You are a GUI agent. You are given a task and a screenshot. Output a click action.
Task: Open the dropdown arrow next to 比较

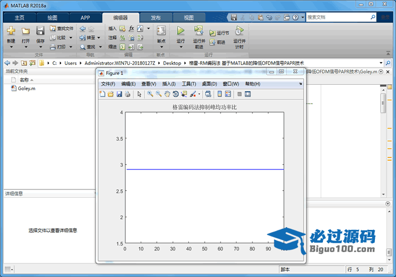[71, 38]
